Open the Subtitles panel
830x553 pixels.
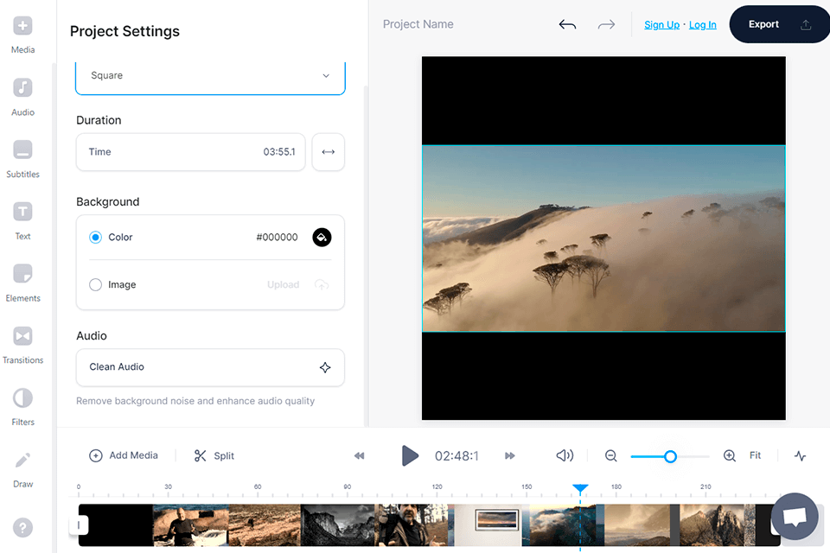22,159
